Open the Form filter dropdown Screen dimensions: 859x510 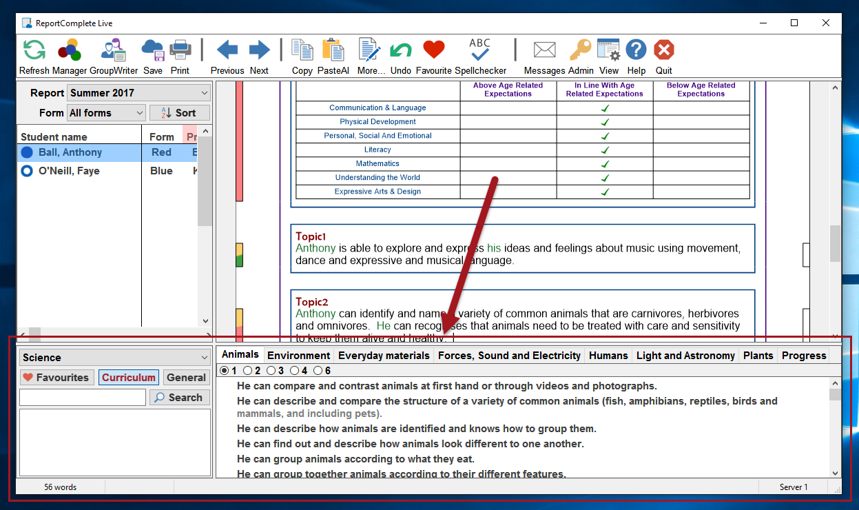[106, 113]
